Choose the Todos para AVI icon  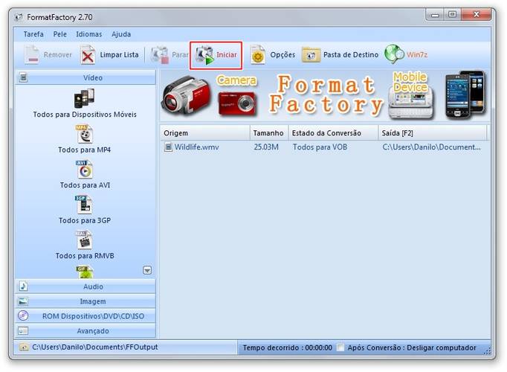pos(85,170)
